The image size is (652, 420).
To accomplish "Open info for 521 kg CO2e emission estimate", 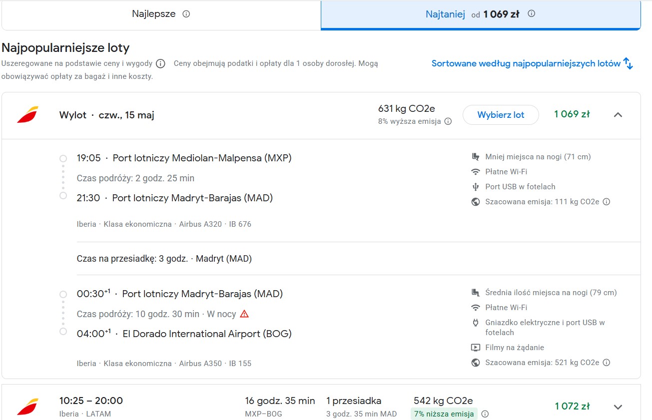I will (607, 363).
